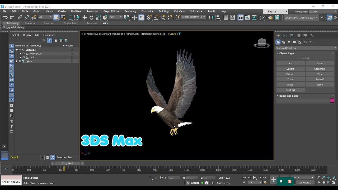Undo the last action with the Undo arrow
The image size is (338, 190).
[x=5, y=17]
